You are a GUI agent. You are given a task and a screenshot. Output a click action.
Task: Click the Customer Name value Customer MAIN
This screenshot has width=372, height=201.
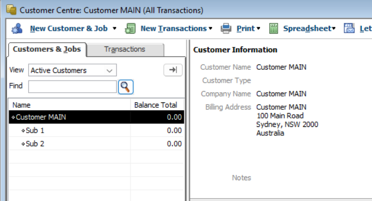point(281,67)
